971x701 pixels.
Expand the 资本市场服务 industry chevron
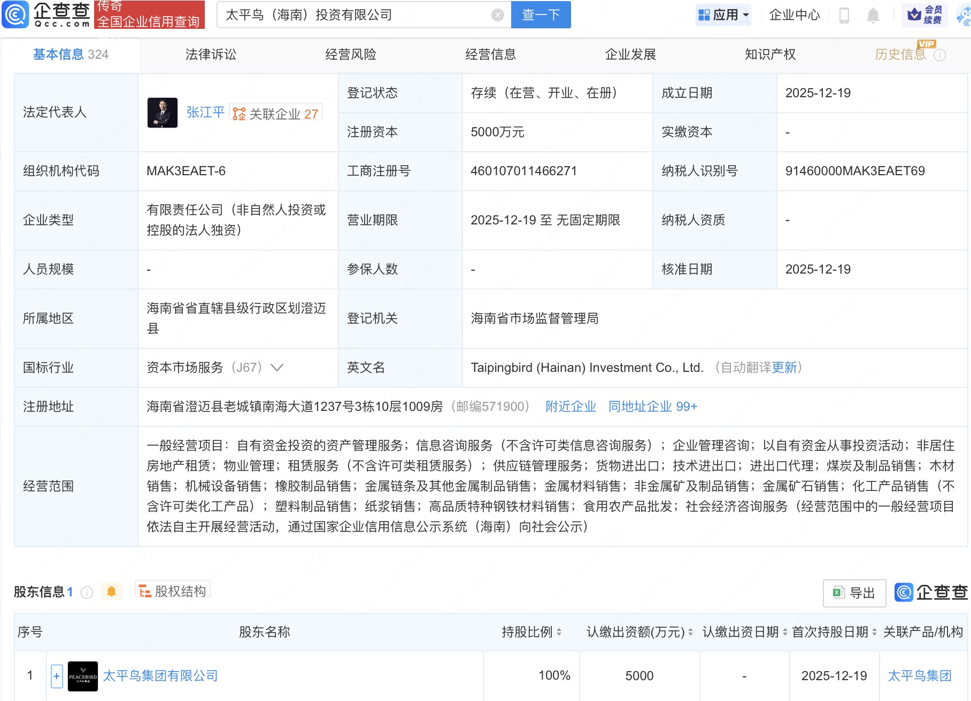click(x=277, y=368)
